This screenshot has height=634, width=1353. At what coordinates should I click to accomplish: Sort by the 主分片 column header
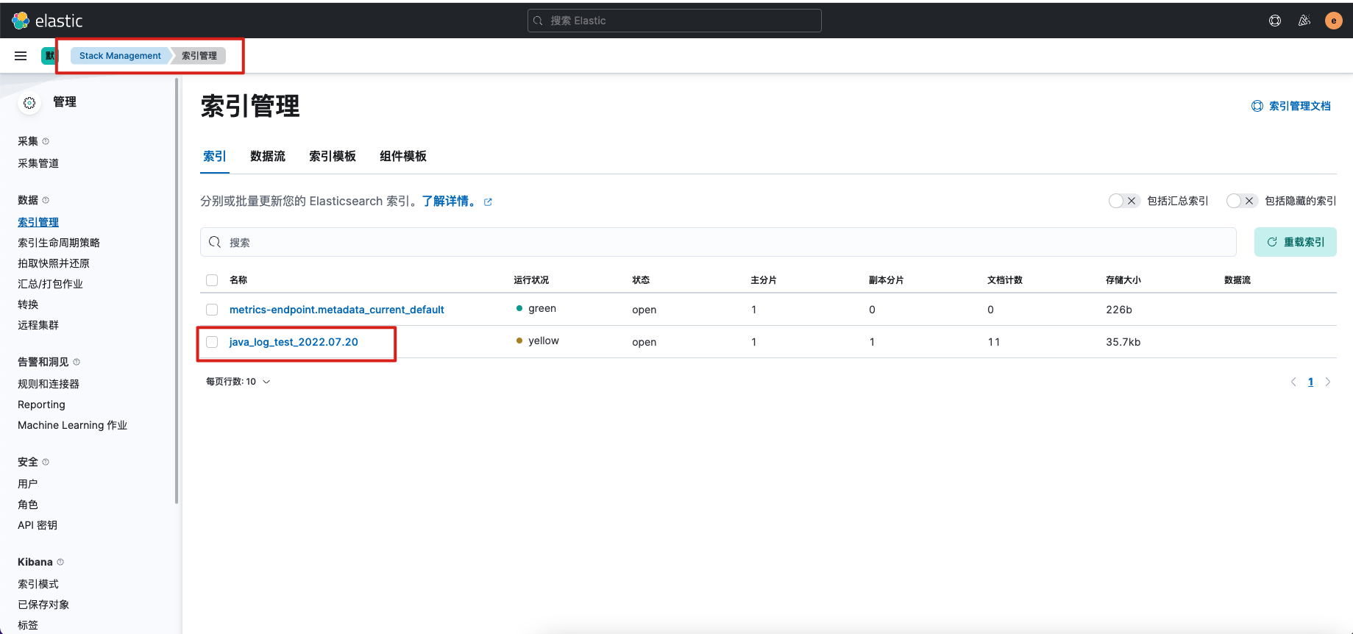pos(764,280)
